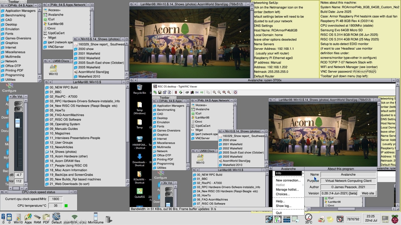Choose Manage hotlist... in Avalanche menu
The width and height of the screenshot is (401, 225).
click(288, 189)
